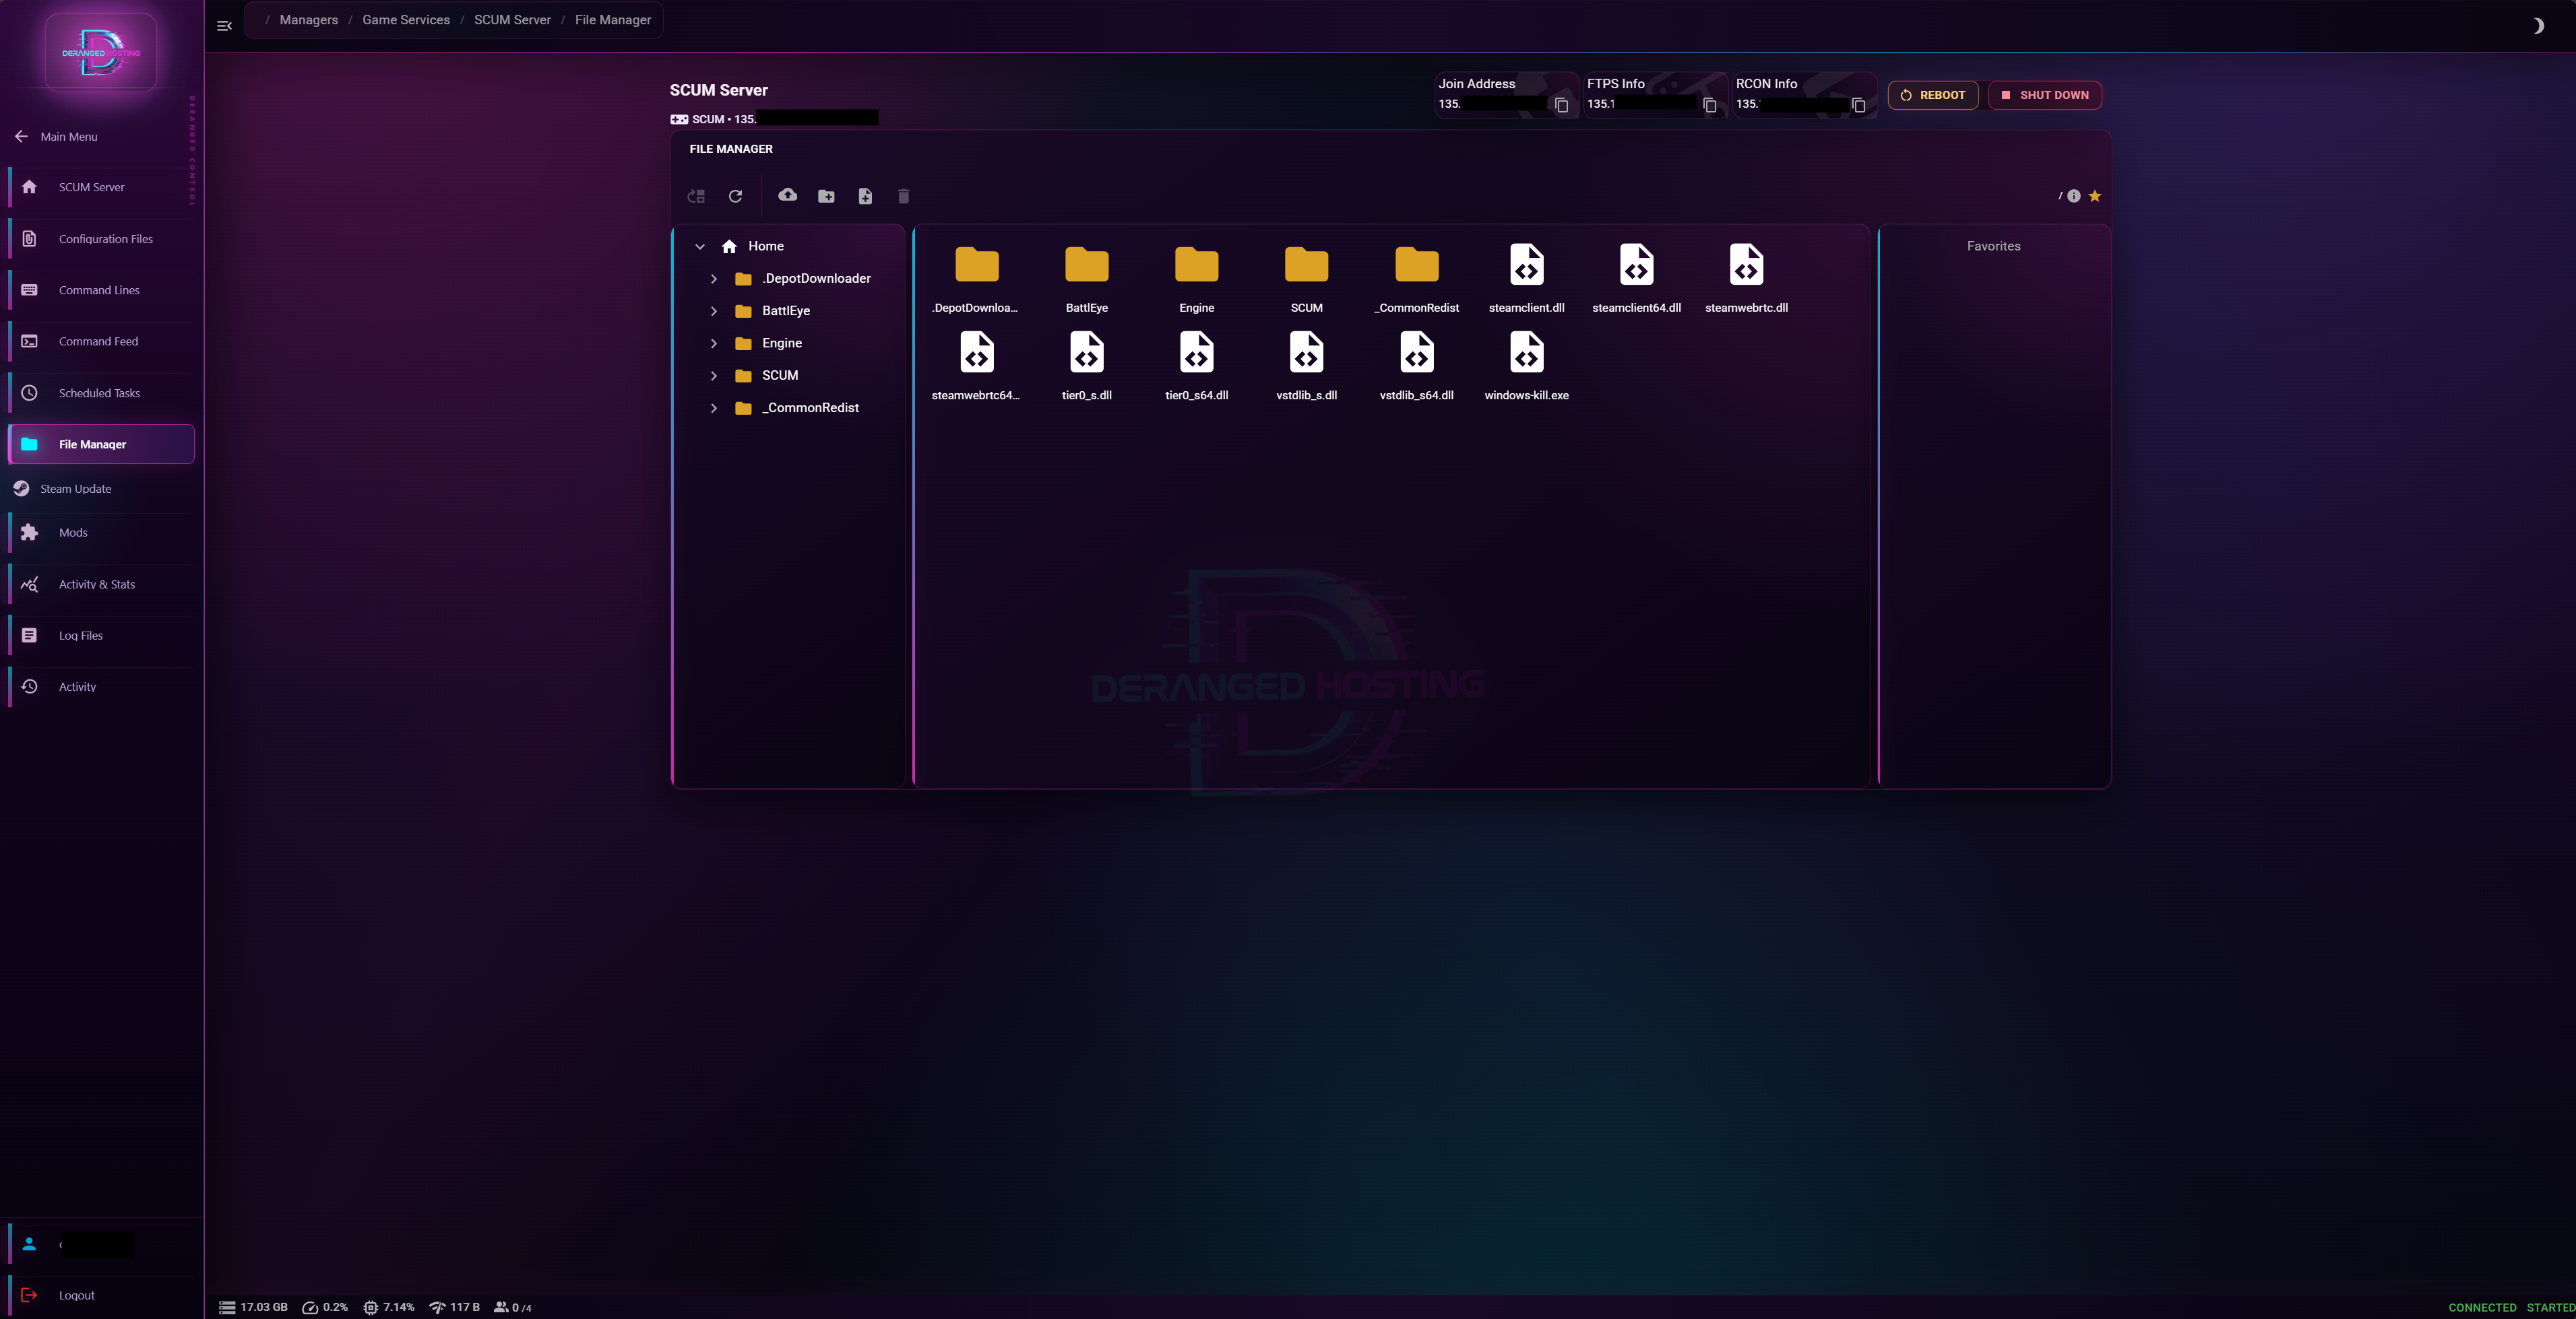The width and height of the screenshot is (2576, 1319).
Task: Open Activity & Stats section
Action: click(x=101, y=584)
